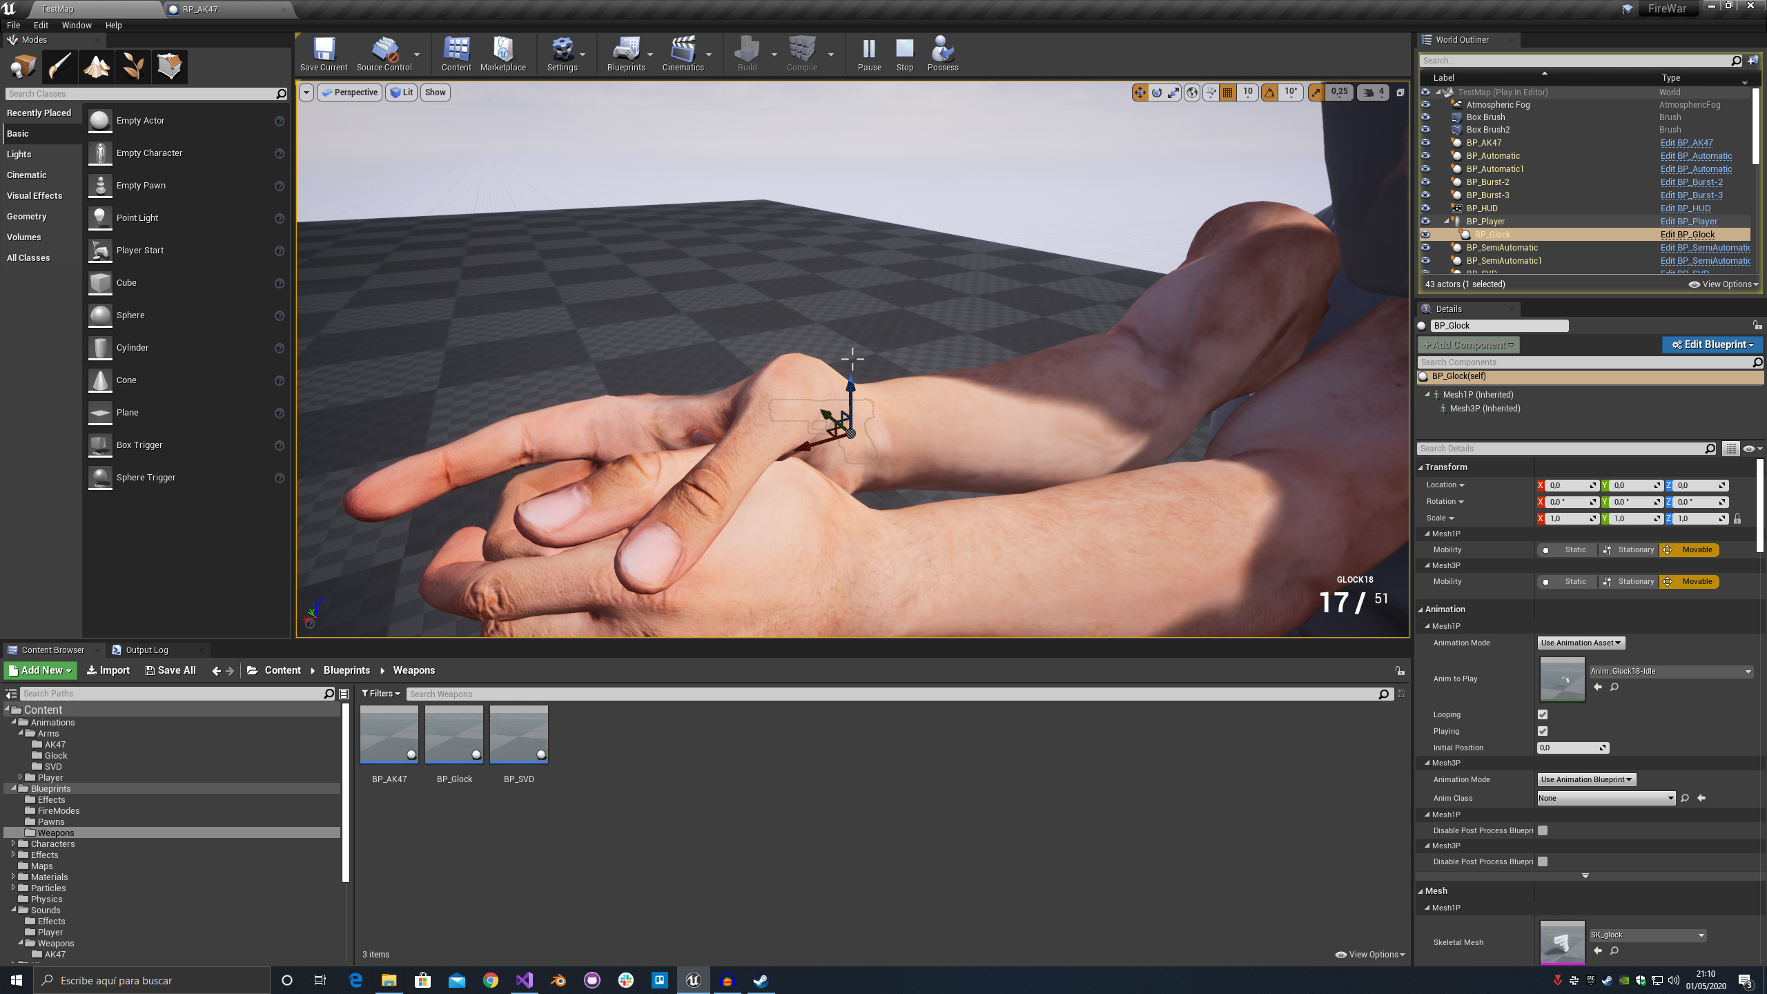
Task: Open the Cinematics toolbar icon
Action: click(x=682, y=54)
